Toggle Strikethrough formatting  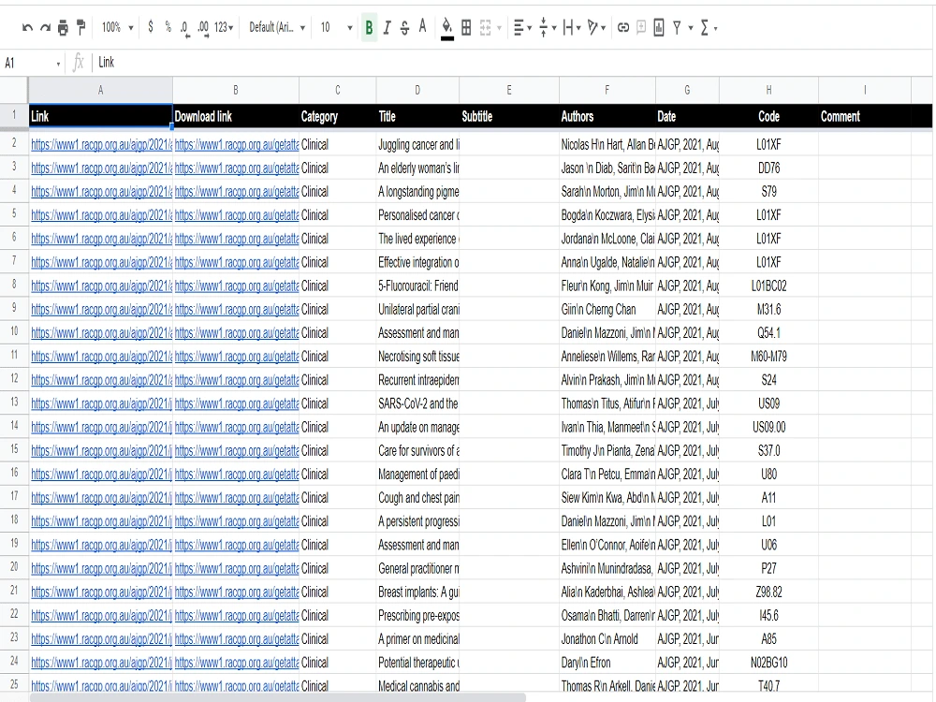click(x=404, y=27)
